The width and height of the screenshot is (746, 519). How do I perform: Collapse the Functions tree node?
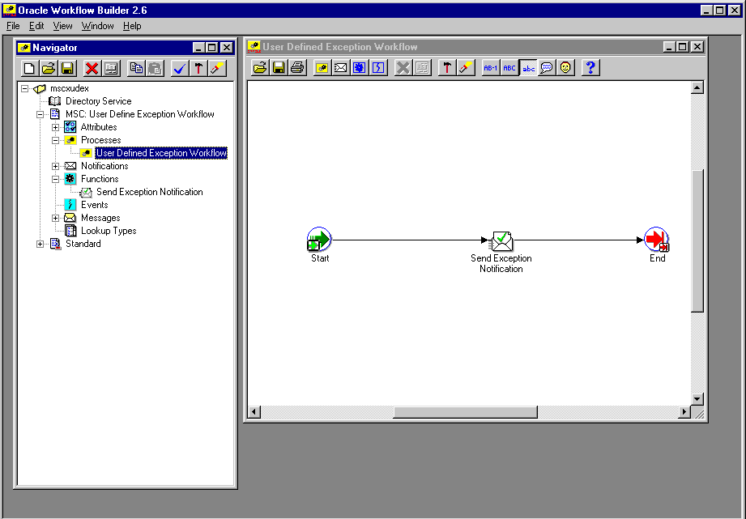point(55,180)
